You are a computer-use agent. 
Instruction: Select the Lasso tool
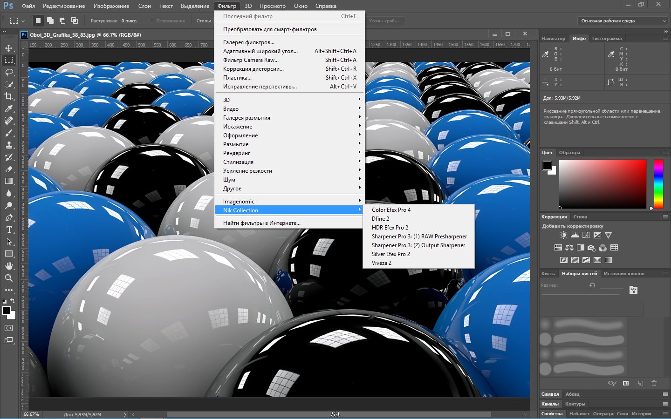pyautogui.click(x=9, y=72)
